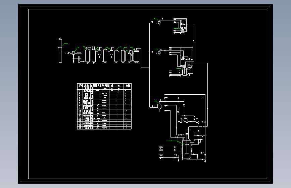The height and width of the screenshot is (188, 291).
Task: Click row number 15 in equipment table
Action: pos(80,123)
